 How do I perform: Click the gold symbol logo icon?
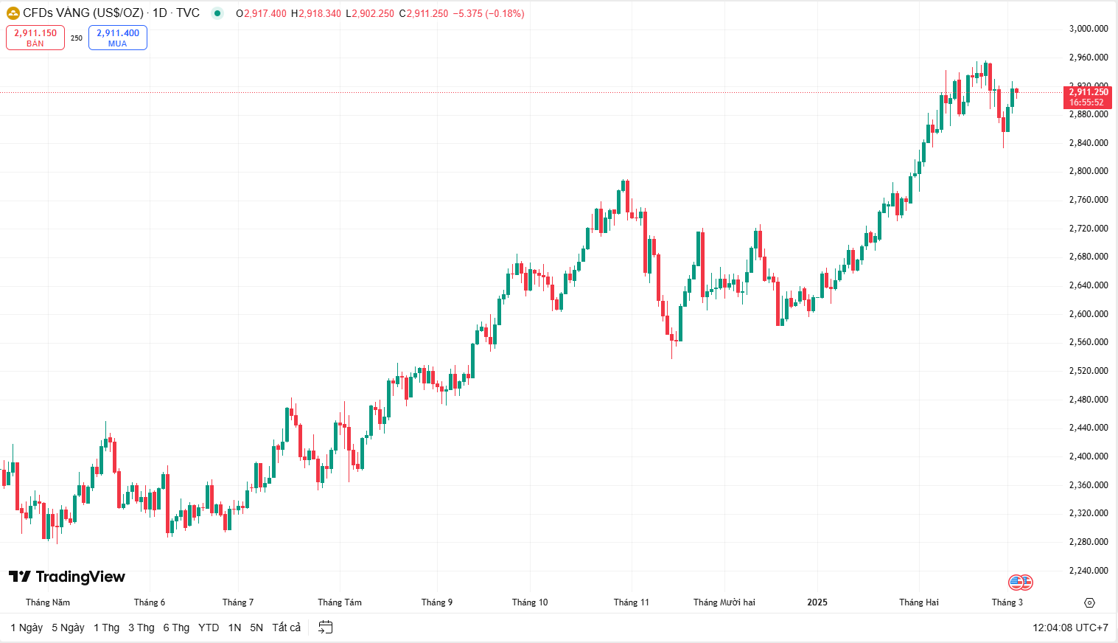tap(13, 13)
